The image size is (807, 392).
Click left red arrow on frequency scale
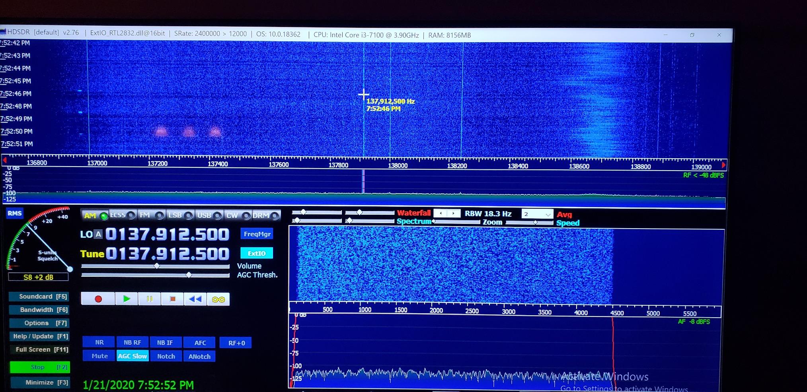(x=5, y=161)
